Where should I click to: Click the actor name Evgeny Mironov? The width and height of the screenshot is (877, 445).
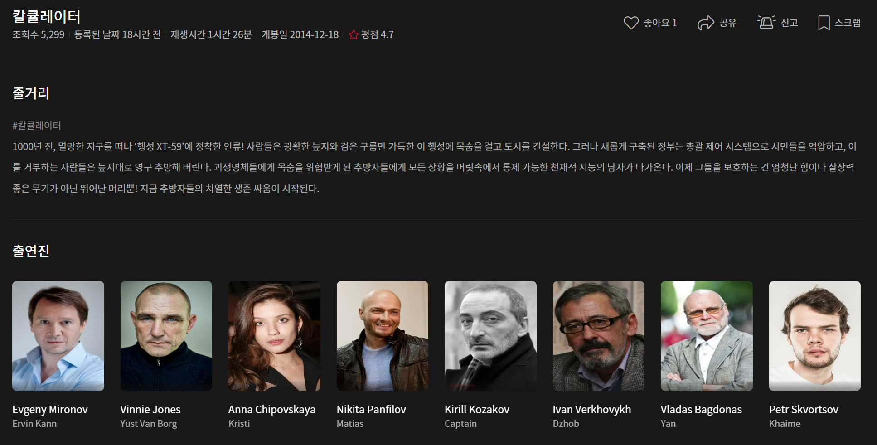(50, 409)
